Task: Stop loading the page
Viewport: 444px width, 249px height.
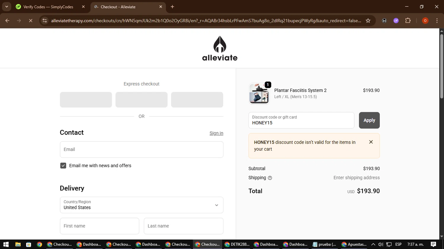Action: [x=30, y=21]
